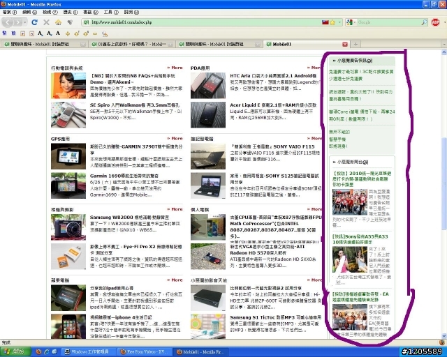
Task: Click the status bar icon at bottom right
Action: coord(442,342)
